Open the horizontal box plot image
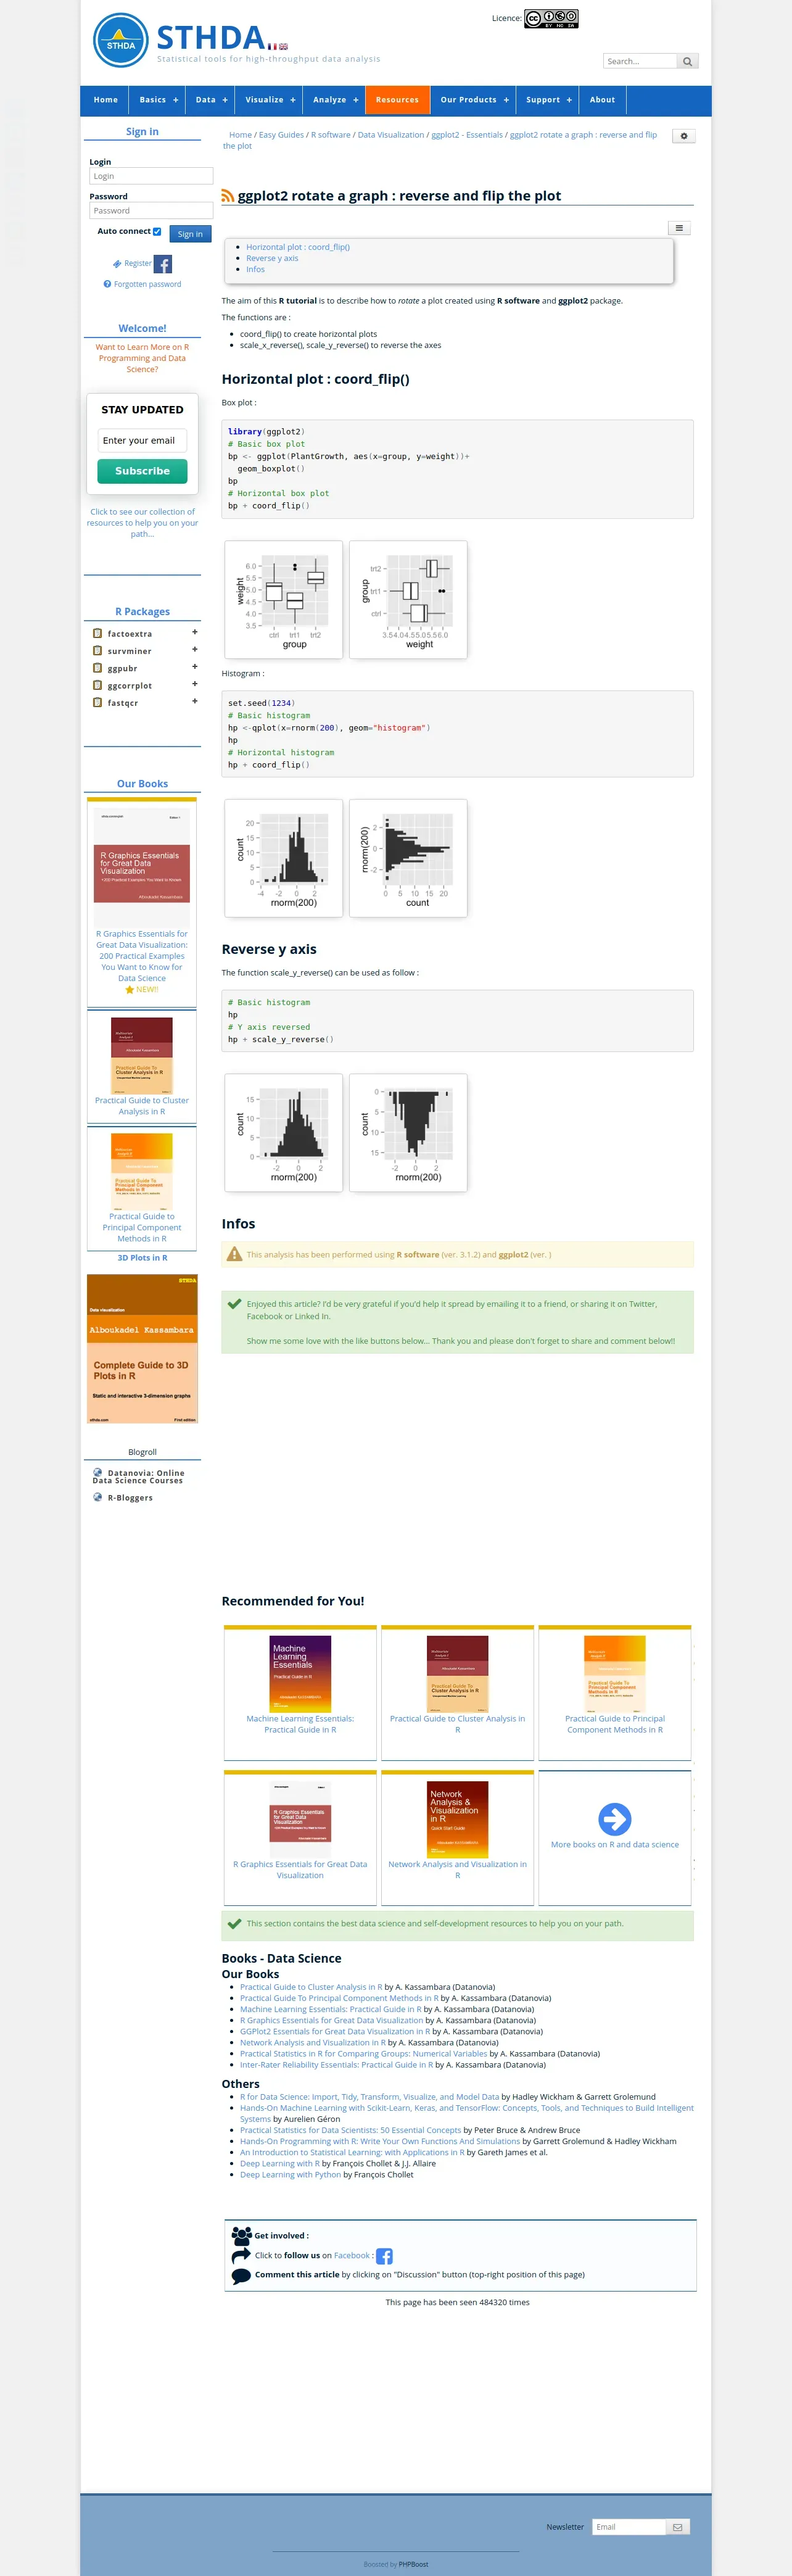This screenshot has width=792, height=2576. coord(408,600)
